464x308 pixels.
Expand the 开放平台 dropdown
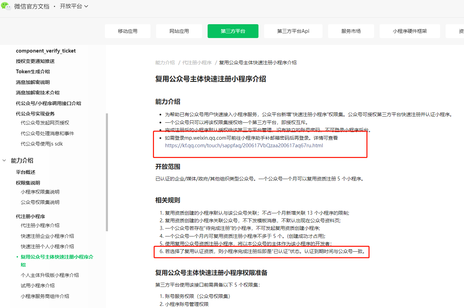point(74,7)
